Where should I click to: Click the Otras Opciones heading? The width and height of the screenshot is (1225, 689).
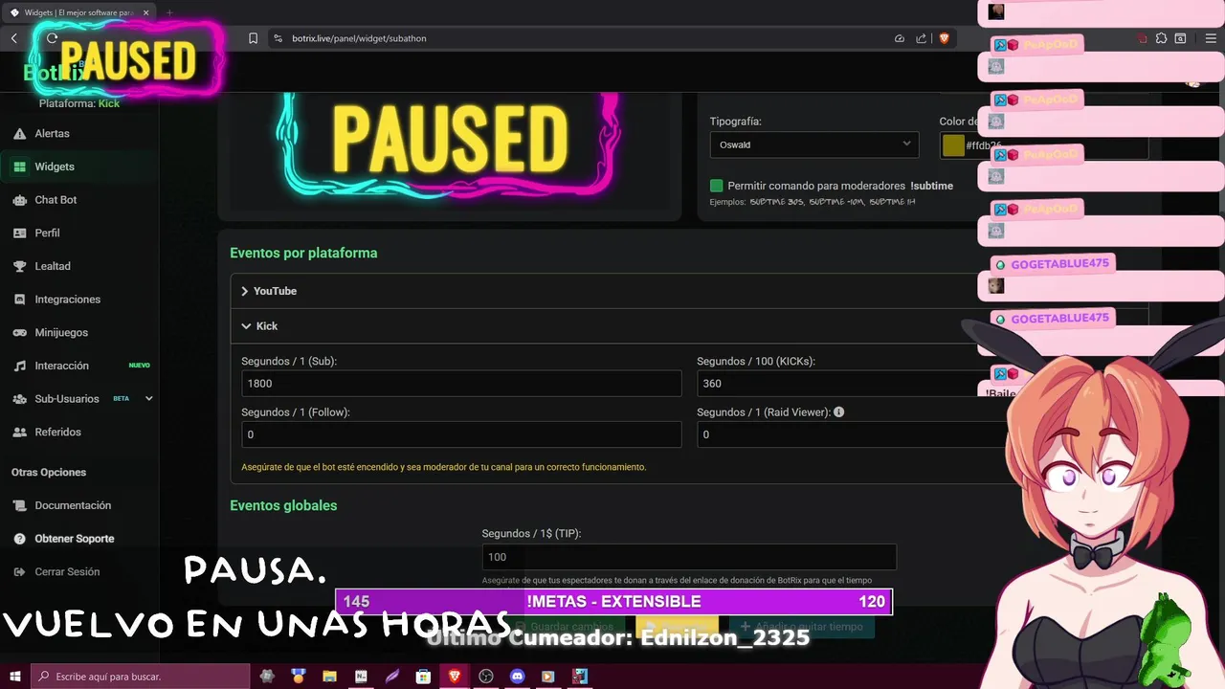pos(49,473)
